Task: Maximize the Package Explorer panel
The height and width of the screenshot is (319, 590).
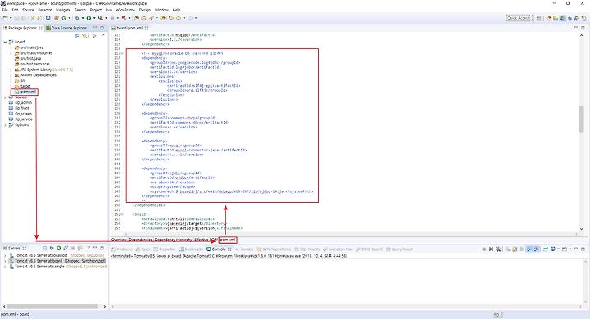Action: pyautogui.click(x=102, y=28)
